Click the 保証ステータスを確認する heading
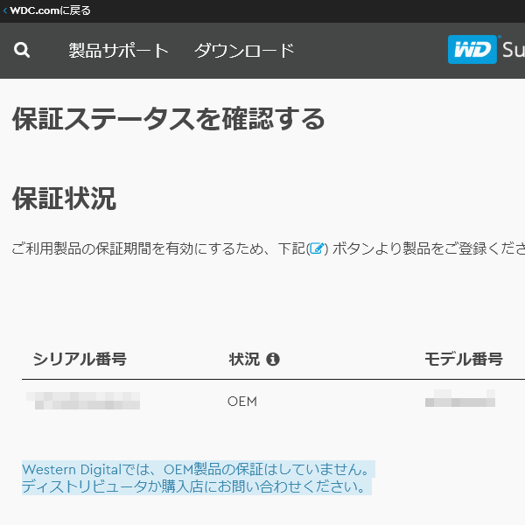This screenshot has height=525, width=525. 168,119
